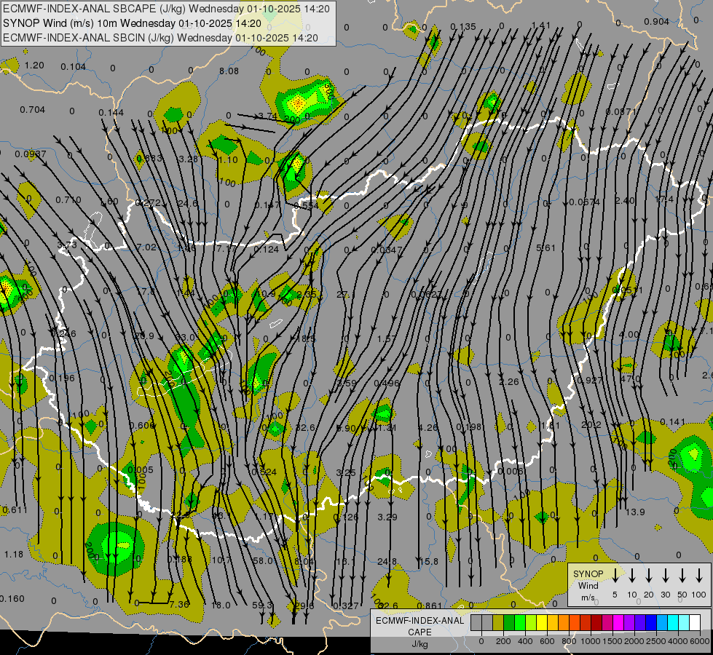The height and width of the screenshot is (655, 713).
Task: Select the 30 m/s wind arrow symbol
Action: click(x=666, y=576)
